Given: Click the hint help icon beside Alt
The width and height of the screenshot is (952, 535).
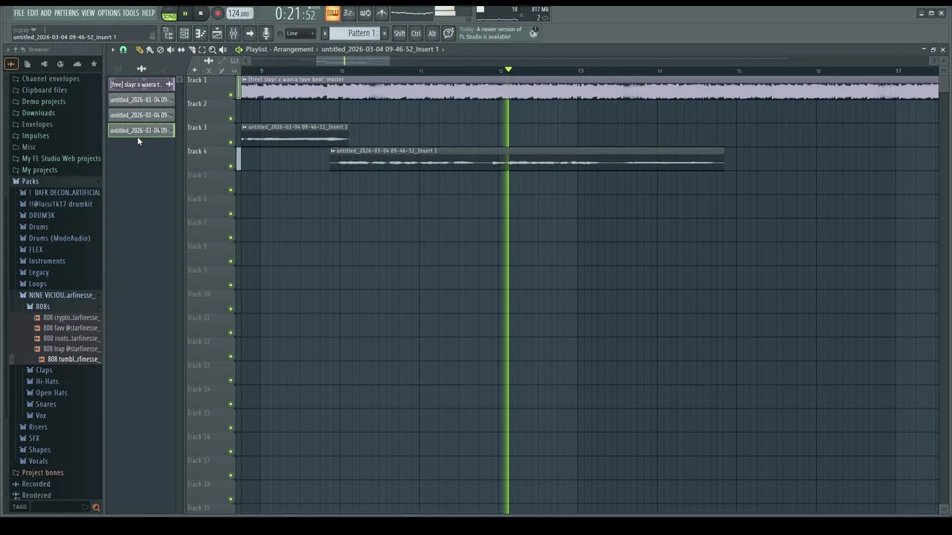Looking at the screenshot, I should (x=448, y=33).
